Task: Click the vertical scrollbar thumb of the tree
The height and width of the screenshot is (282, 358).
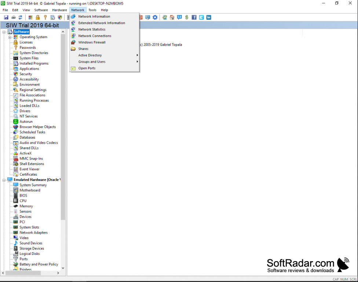Action: (63, 127)
